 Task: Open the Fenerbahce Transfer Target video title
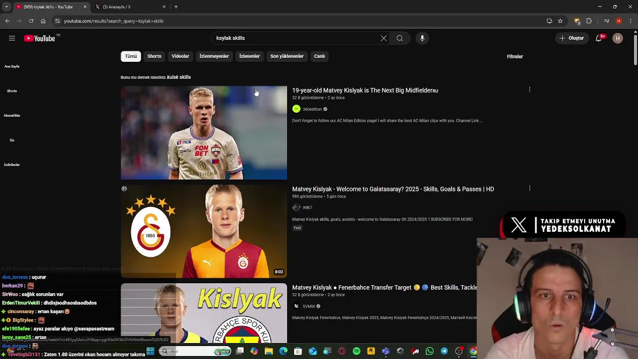(384, 288)
